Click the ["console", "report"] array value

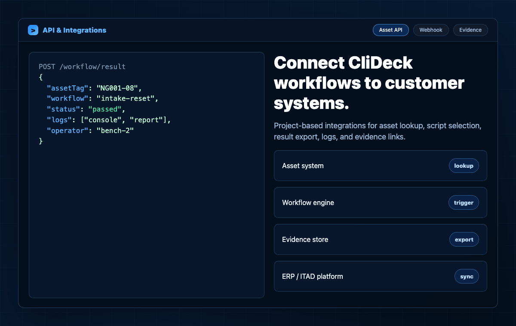click(x=123, y=120)
